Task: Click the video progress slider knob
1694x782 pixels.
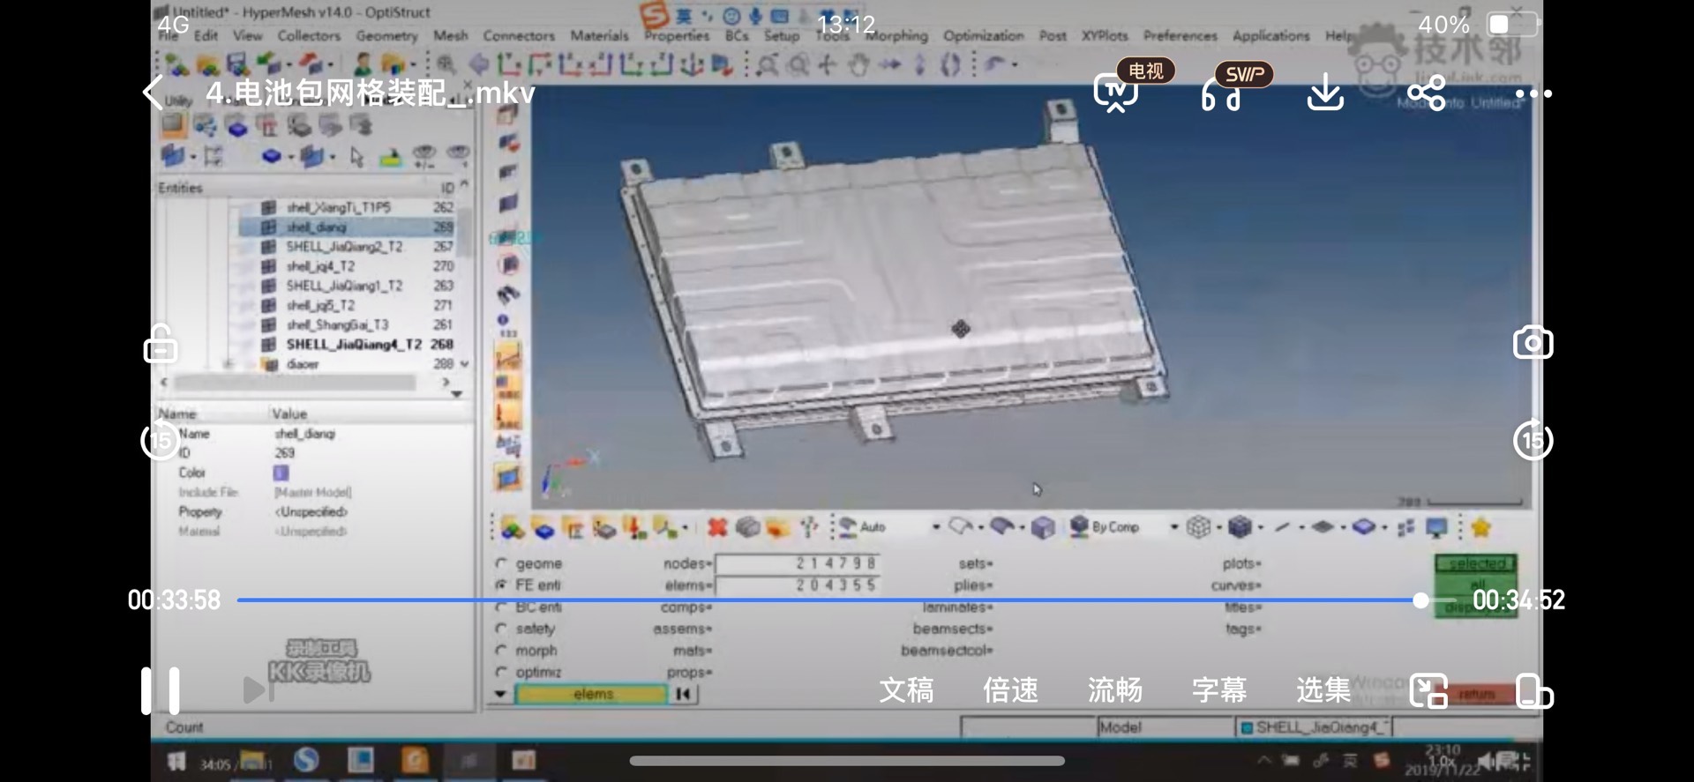Action: 1420,600
